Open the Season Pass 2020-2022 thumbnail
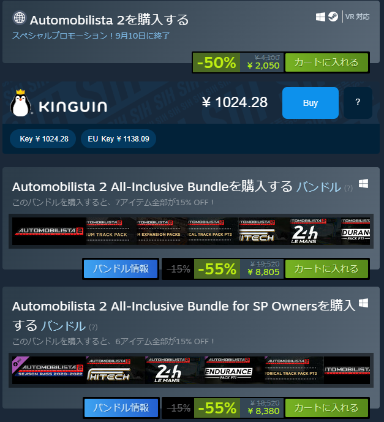The height and width of the screenshot is (422, 384). 49,371
